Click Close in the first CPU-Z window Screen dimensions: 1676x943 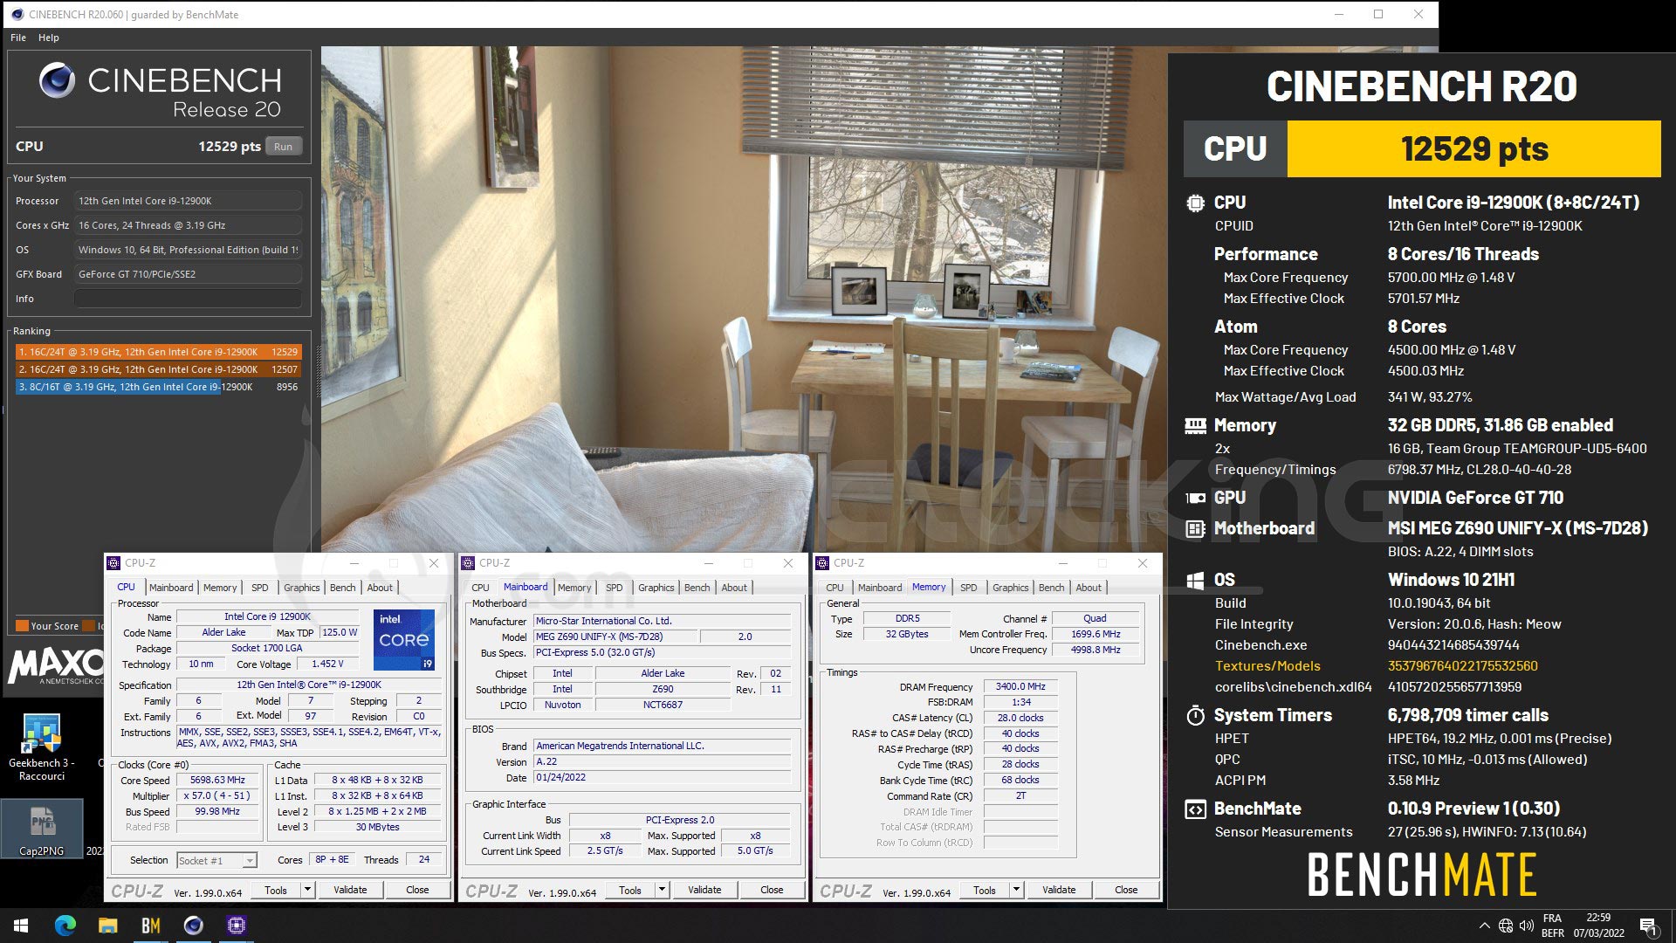pos(417,891)
